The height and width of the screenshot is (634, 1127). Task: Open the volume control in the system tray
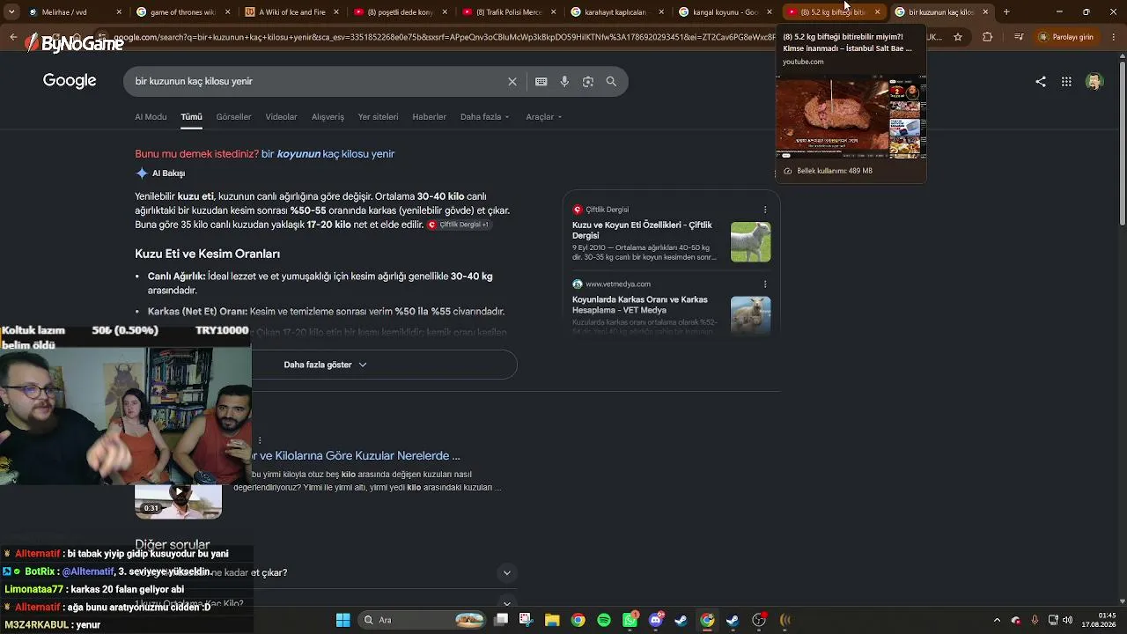(x=1068, y=620)
